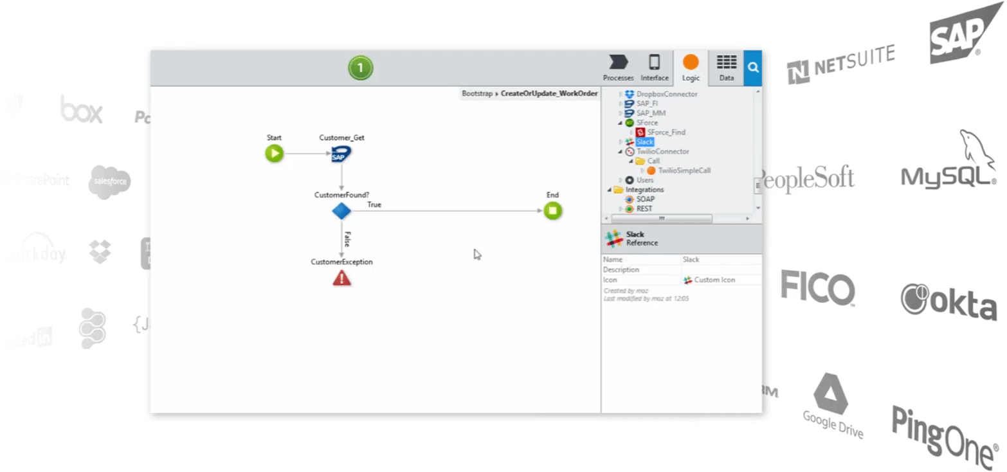Select the End node in the flow
The height and width of the screenshot is (472, 1007).
tap(552, 210)
